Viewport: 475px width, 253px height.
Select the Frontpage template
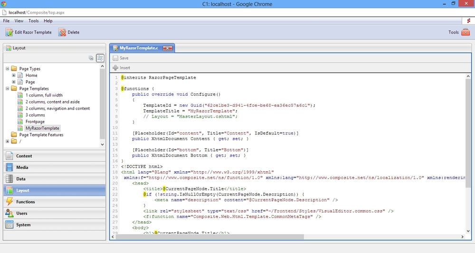pos(36,122)
